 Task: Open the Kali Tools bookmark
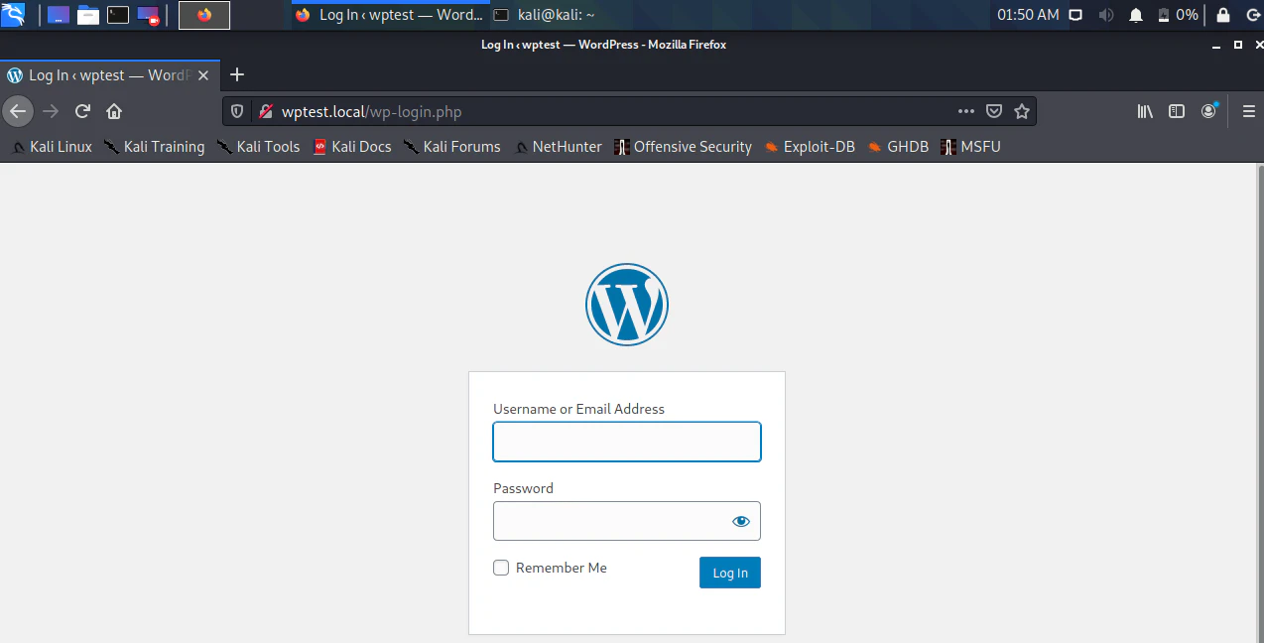[x=258, y=147]
